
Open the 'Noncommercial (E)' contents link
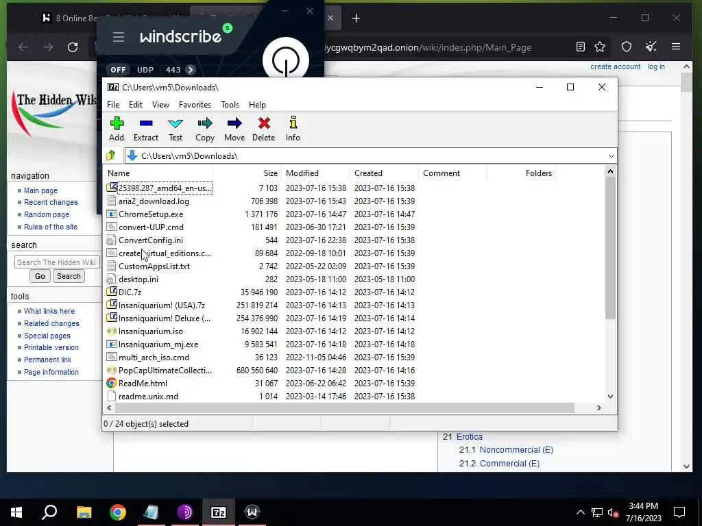pyautogui.click(x=516, y=450)
